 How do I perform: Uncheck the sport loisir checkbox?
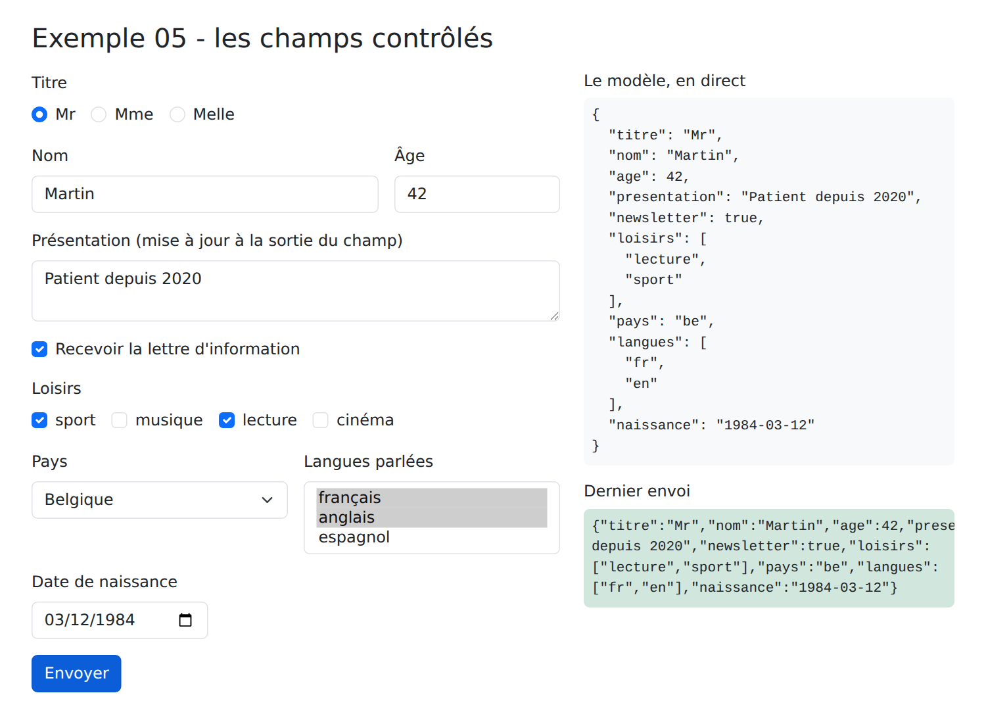(39, 420)
